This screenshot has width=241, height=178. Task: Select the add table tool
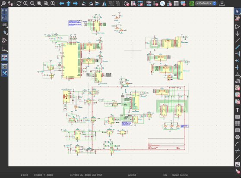click(x=237, y=124)
